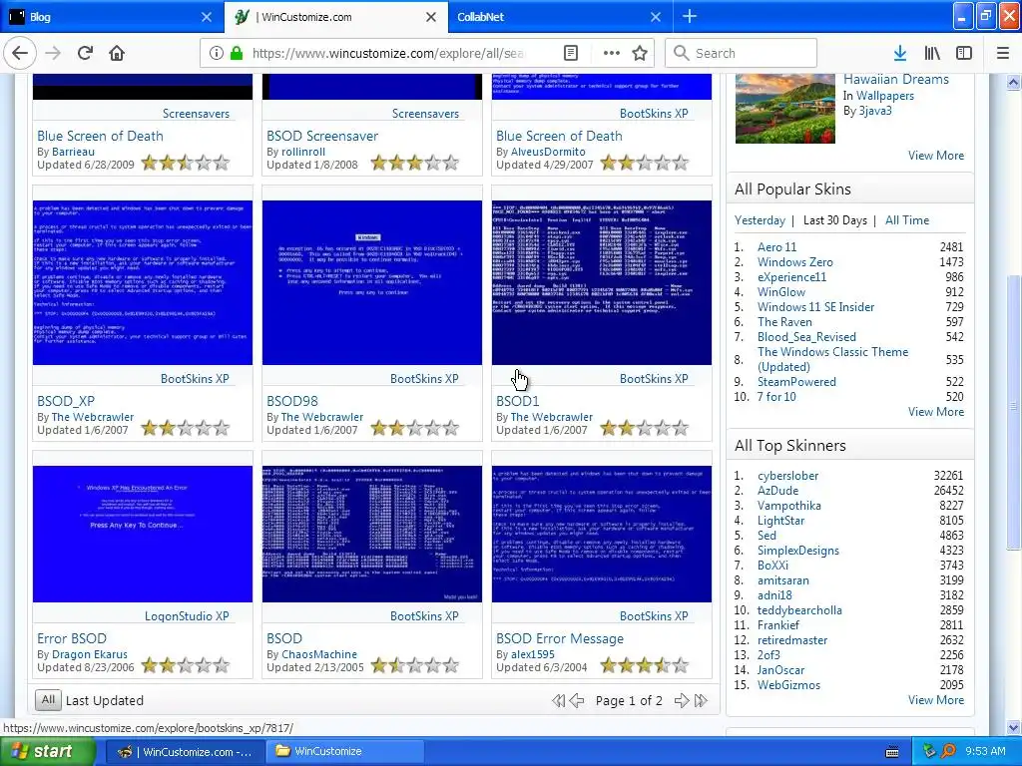Click the orange magnifier system tray icon
Screen dimensions: 1022x766
click(x=948, y=752)
